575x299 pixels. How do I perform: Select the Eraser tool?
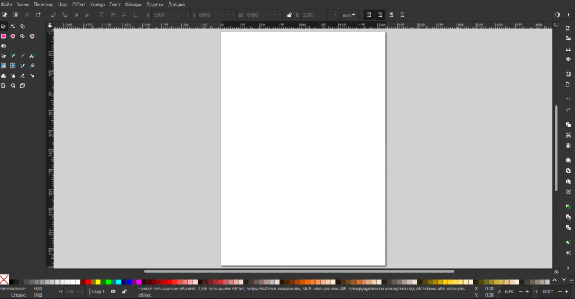[23, 75]
